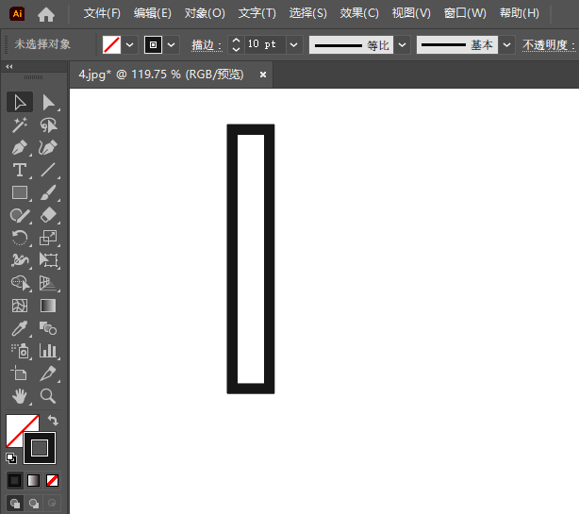
Task: Choose the Shaper tool
Action: [x=20, y=215]
